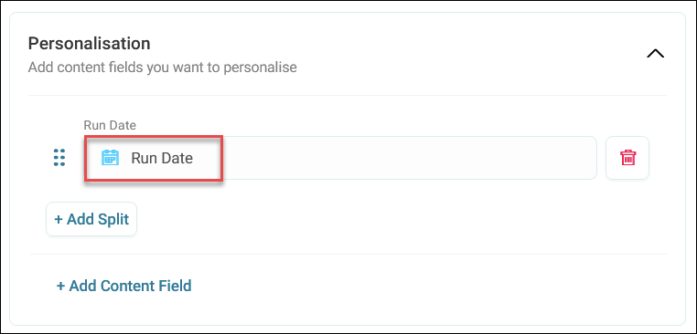The image size is (697, 334).
Task: Open the Run Date selector dropdown field
Action: click(x=340, y=158)
